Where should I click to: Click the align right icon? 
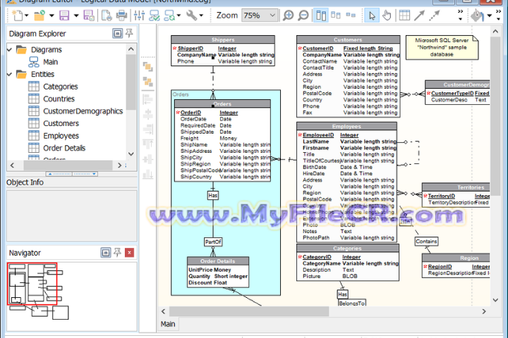(148, 129)
